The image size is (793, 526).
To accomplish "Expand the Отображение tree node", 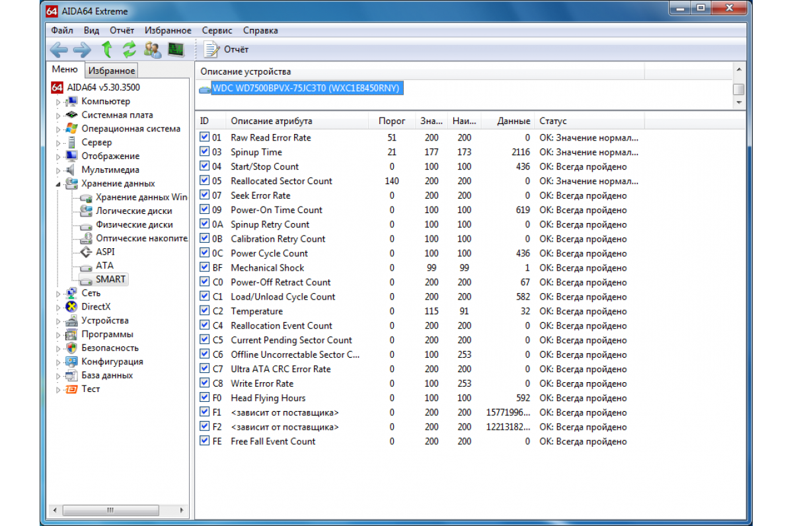I will pos(58,156).
